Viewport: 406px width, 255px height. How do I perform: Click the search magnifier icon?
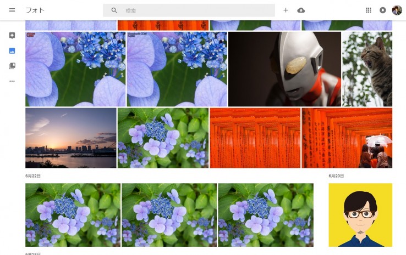pos(114,10)
